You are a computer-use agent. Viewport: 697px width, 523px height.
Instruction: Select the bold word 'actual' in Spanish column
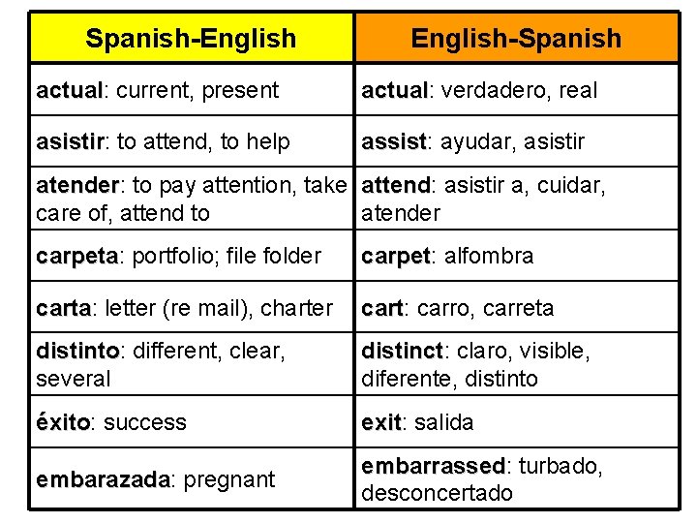(69, 91)
